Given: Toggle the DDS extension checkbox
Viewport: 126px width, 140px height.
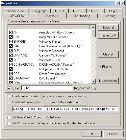Looking at the screenshot, I should point(11,74).
